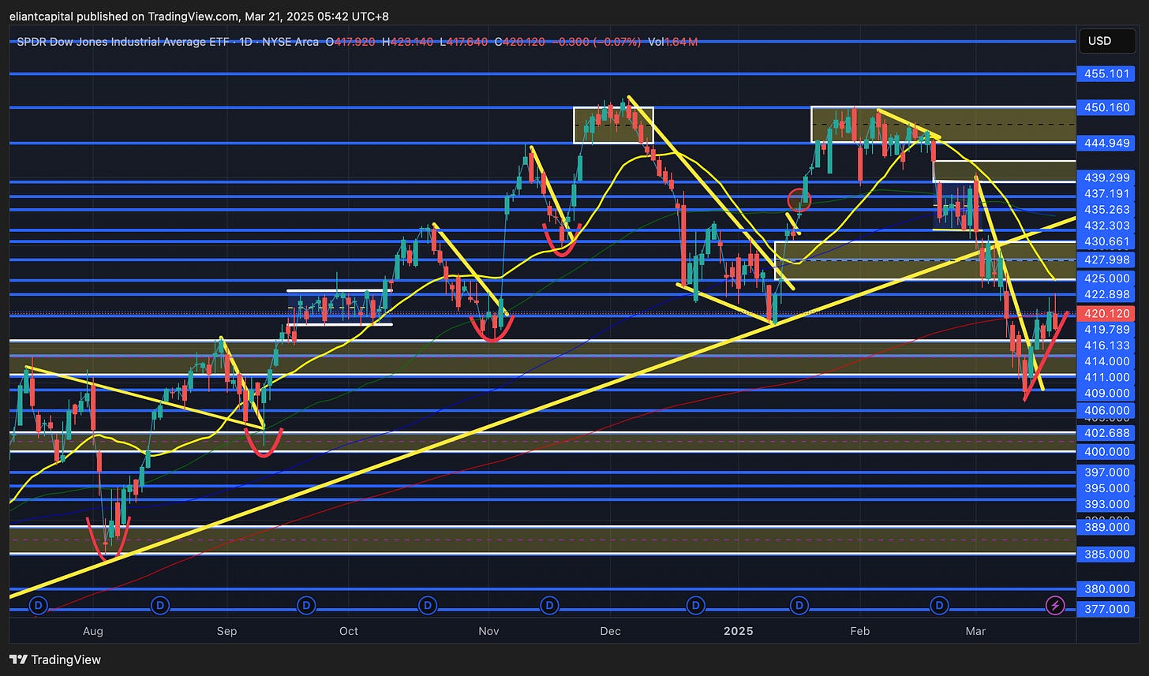The image size is (1149, 676).
Task: Select the 427.998 price level label
Action: [1108, 260]
